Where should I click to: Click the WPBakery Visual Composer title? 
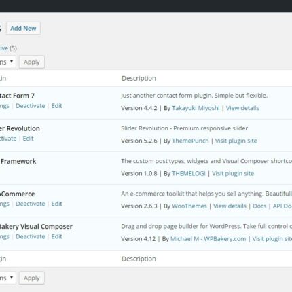tap(36, 227)
